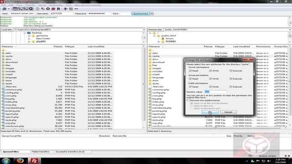
Task: Toggle the local directory tree icon
Action: tap(20, 9)
